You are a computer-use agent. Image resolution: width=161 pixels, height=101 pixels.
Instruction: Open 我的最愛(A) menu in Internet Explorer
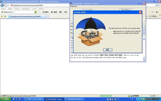[26, 9]
